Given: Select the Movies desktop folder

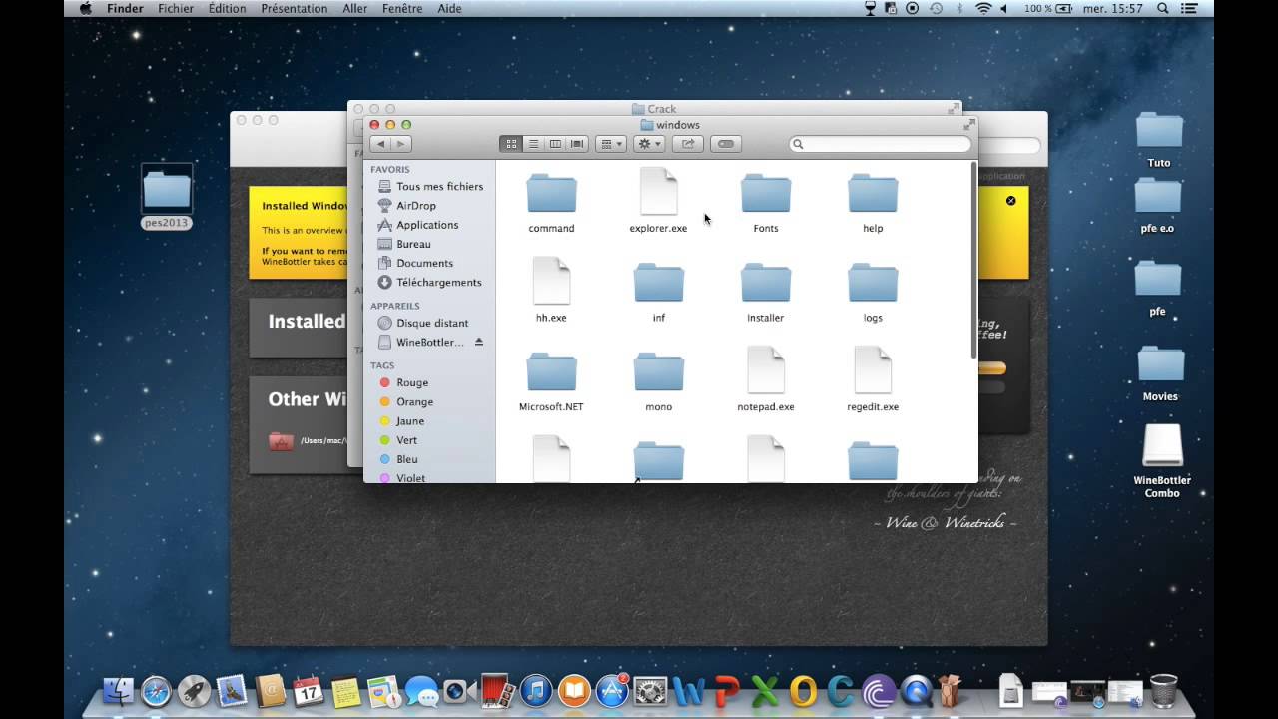Looking at the screenshot, I should point(1160,373).
